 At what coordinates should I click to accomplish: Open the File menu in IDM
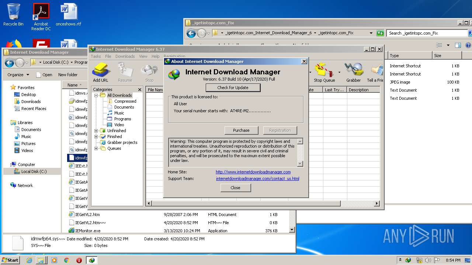[108, 56]
